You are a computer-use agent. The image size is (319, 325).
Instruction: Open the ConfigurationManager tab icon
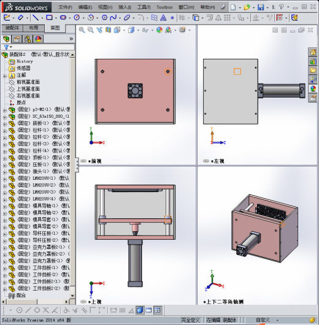[28, 39]
